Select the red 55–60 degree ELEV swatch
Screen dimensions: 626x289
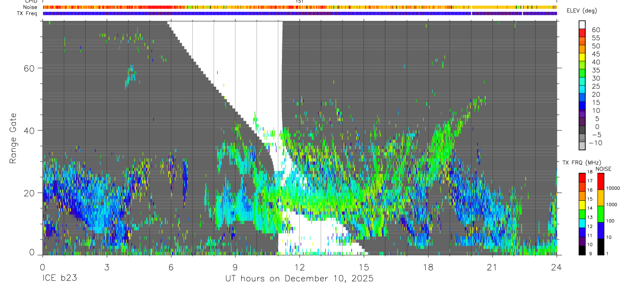[582, 33]
